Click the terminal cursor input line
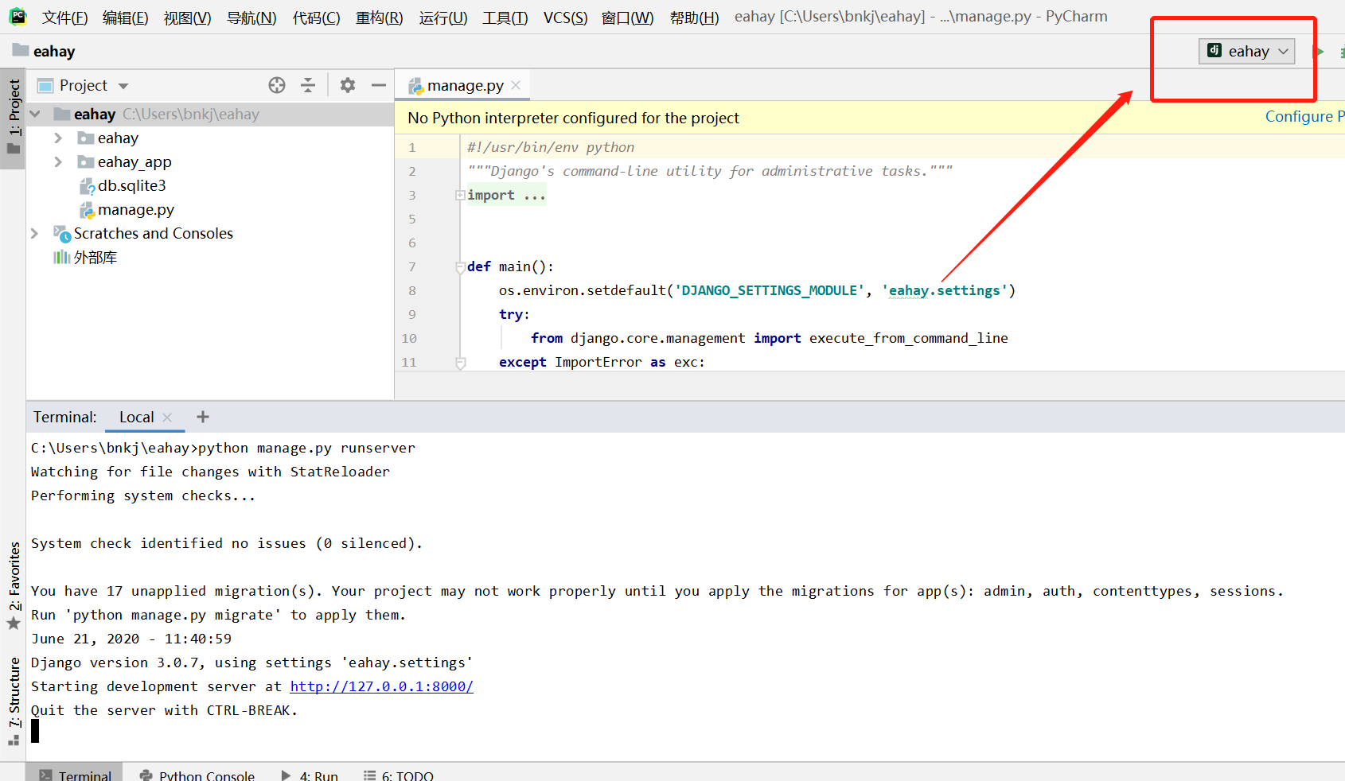Viewport: 1345px width, 781px height. (35, 731)
